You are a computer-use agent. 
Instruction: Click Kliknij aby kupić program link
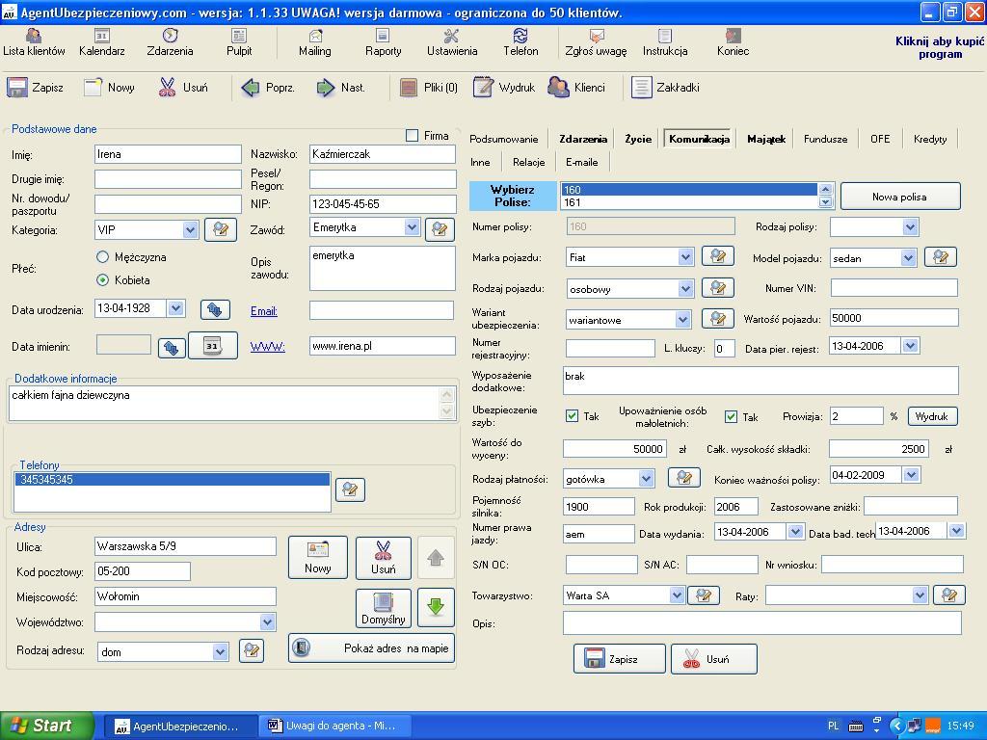[940, 47]
